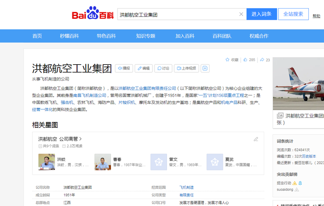
Task: Open the 强击机 link
Action: (67, 102)
